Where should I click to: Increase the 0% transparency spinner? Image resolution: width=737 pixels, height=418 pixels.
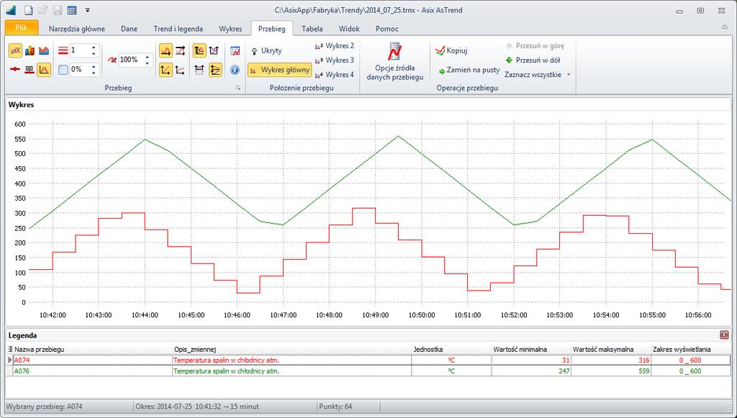(x=94, y=67)
